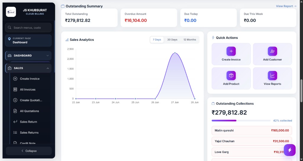Click the JS Khubsurat logo thumbnail
The width and height of the screenshot is (303, 161).
point(11,12)
